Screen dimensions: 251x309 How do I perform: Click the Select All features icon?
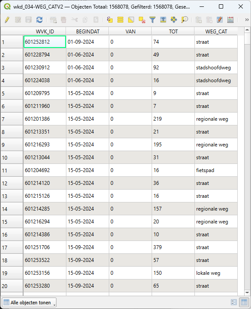click(120, 20)
